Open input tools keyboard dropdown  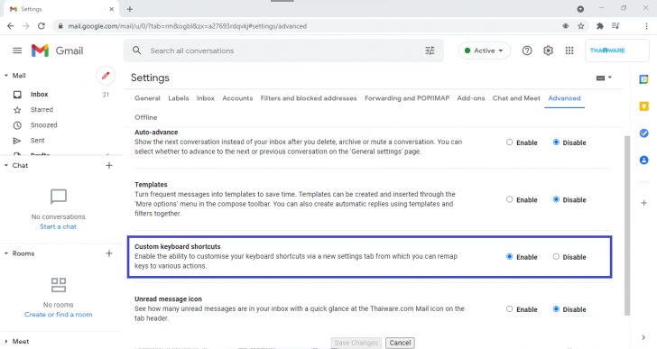[604, 78]
